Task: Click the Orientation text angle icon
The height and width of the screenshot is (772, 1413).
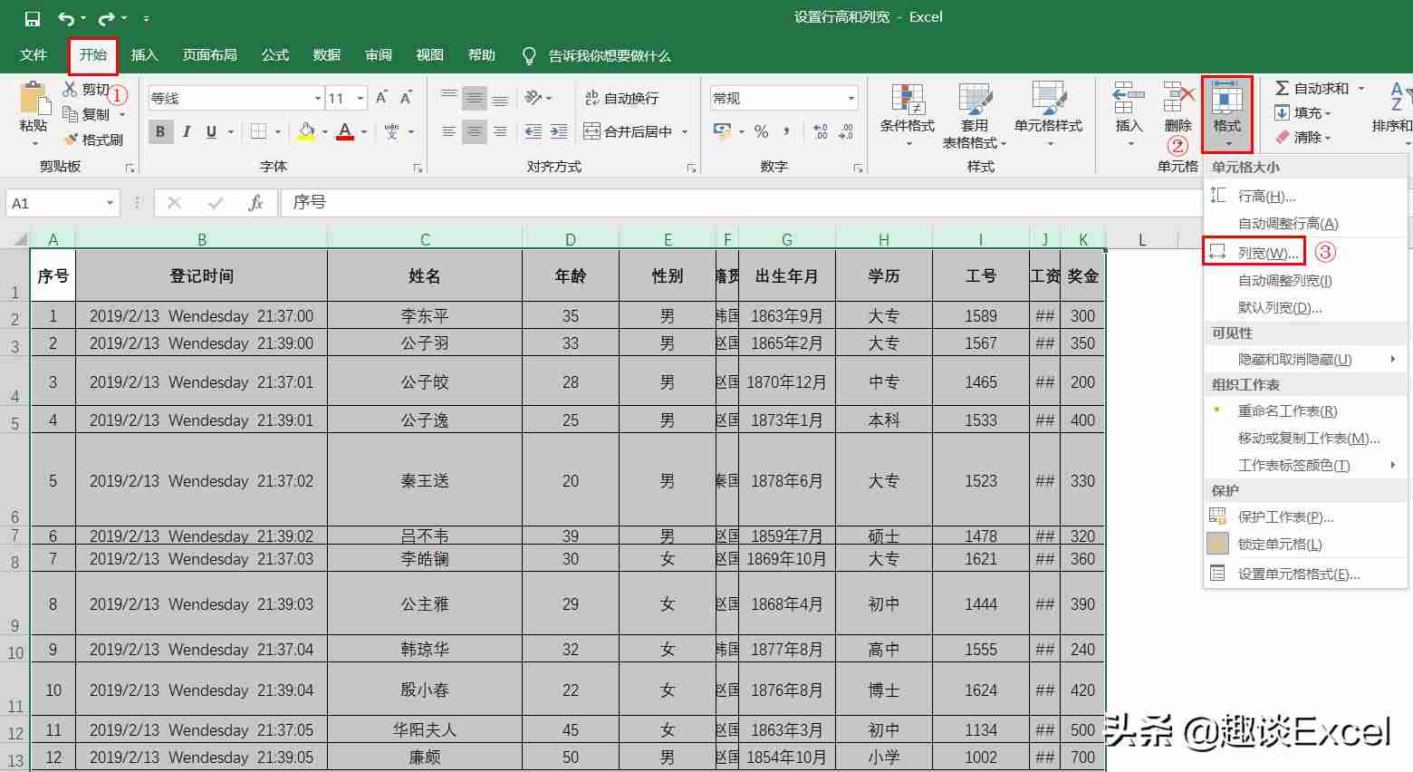Action: (x=533, y=98)
